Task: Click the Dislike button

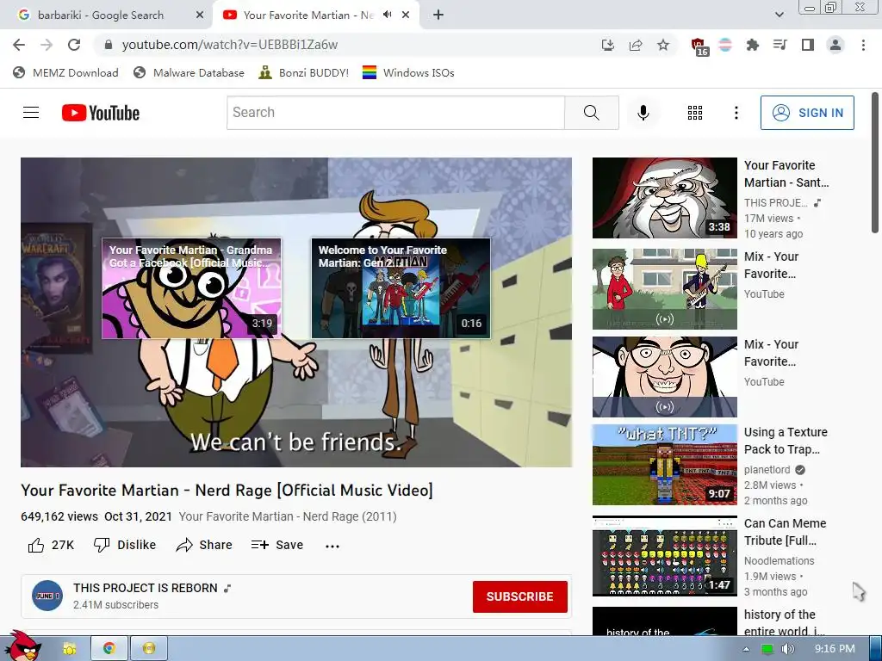Action: [124, 545]
